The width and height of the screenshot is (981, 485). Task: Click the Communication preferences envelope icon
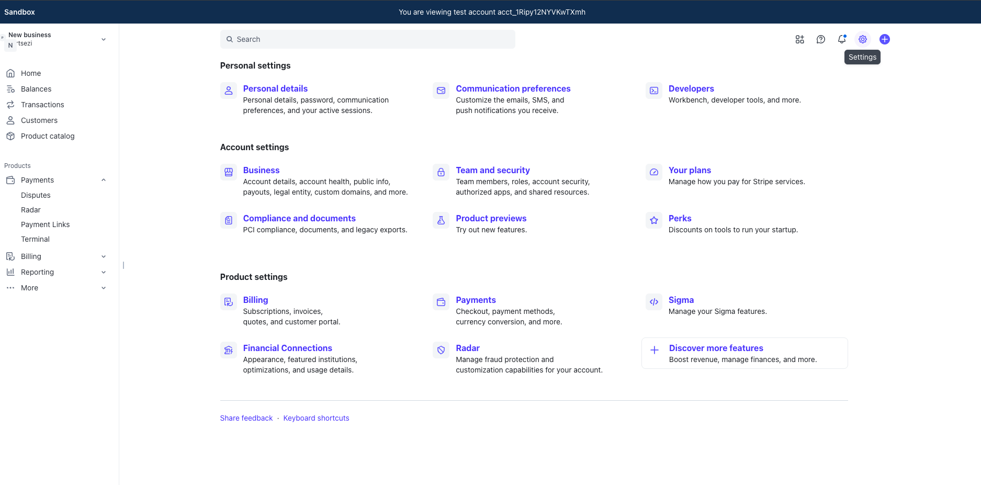pos(441,91)
